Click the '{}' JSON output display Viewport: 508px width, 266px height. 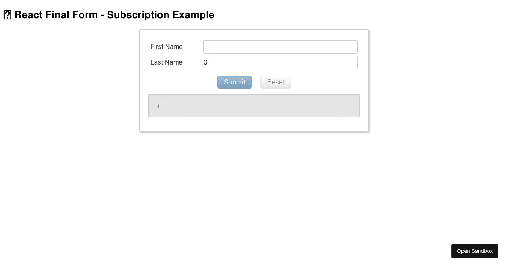click(x=160, y=106)
